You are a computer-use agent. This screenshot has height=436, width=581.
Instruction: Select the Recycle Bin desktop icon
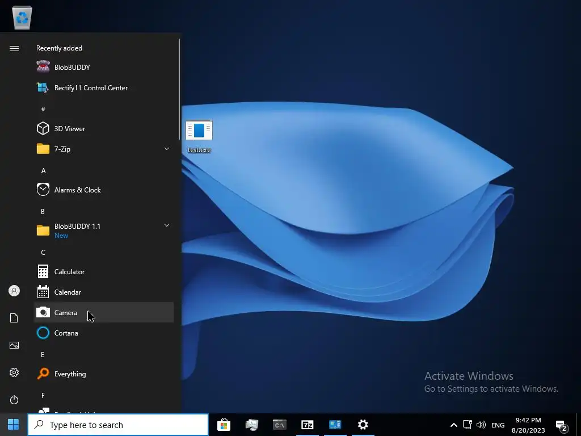(x=22, y=17)
